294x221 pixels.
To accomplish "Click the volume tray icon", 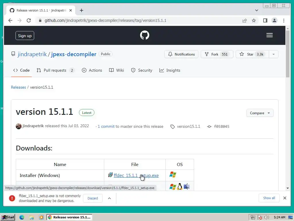I will tap(267, 217).
